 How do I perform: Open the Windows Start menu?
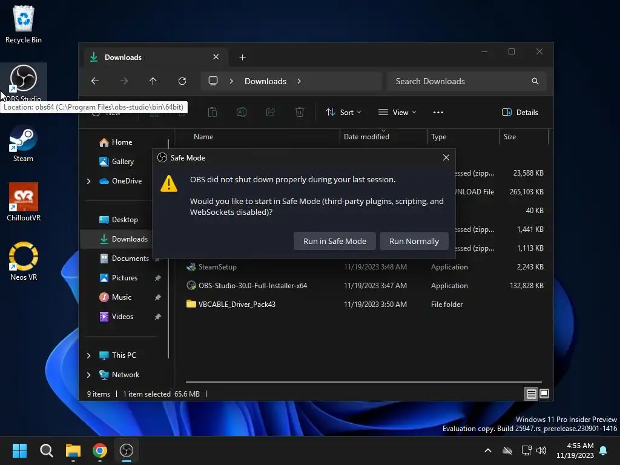click(x=19, y=450)
